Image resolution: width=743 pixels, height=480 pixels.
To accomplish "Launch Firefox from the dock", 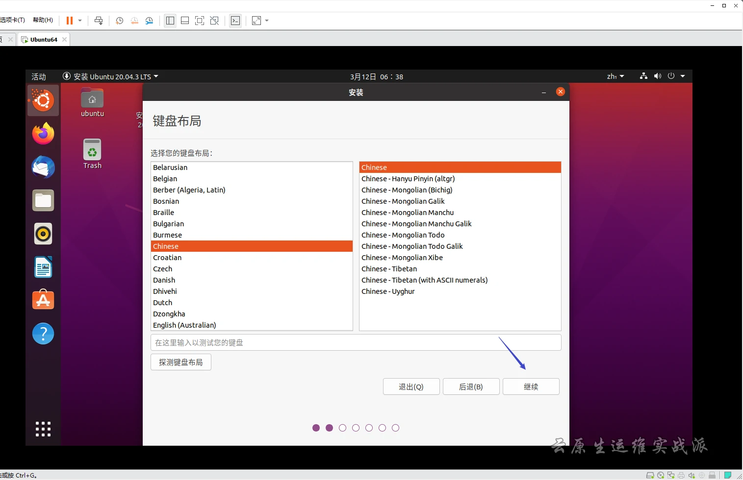I will tap(43, 134).
